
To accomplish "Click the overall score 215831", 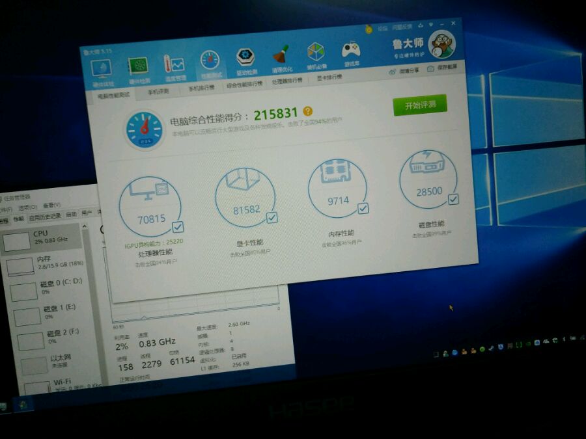I will pos(276,113).
